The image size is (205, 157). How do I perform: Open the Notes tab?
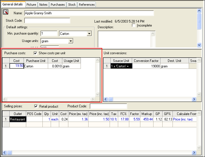tap(43, 5)
